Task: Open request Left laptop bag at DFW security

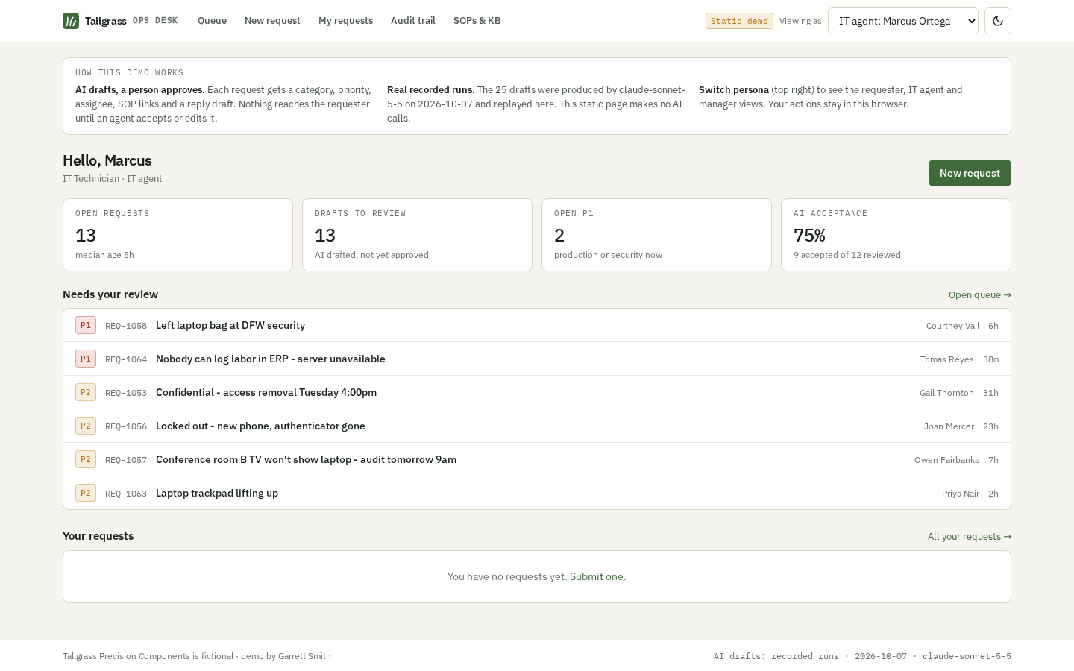Action: tap(537, 325)
